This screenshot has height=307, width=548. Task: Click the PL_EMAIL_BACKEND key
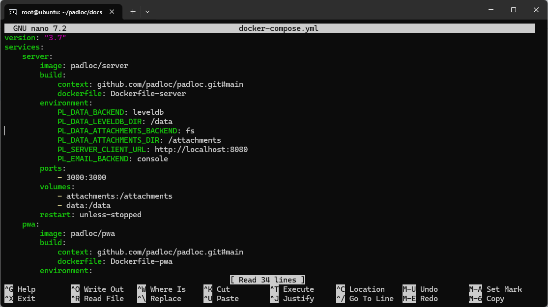(x=93, y=159)
